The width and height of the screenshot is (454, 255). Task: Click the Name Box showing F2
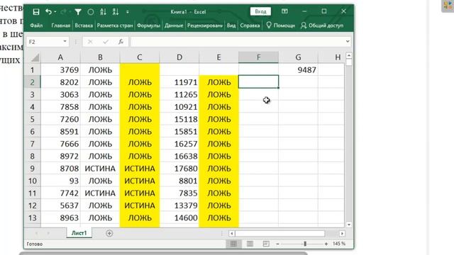[44, 42]
